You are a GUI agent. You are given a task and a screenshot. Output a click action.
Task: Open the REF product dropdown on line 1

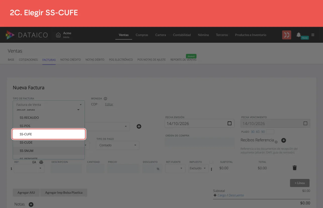click(29, 168)
